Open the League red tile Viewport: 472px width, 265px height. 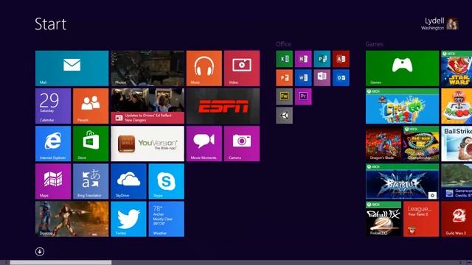[x=421, y=219]
